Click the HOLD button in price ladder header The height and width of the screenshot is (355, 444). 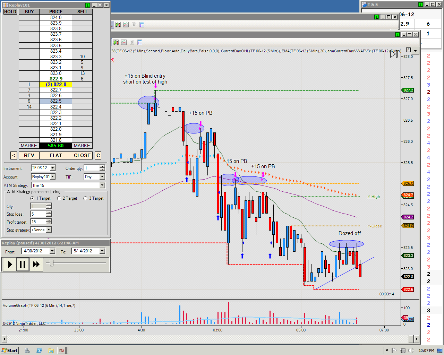(x=10, y=11)
